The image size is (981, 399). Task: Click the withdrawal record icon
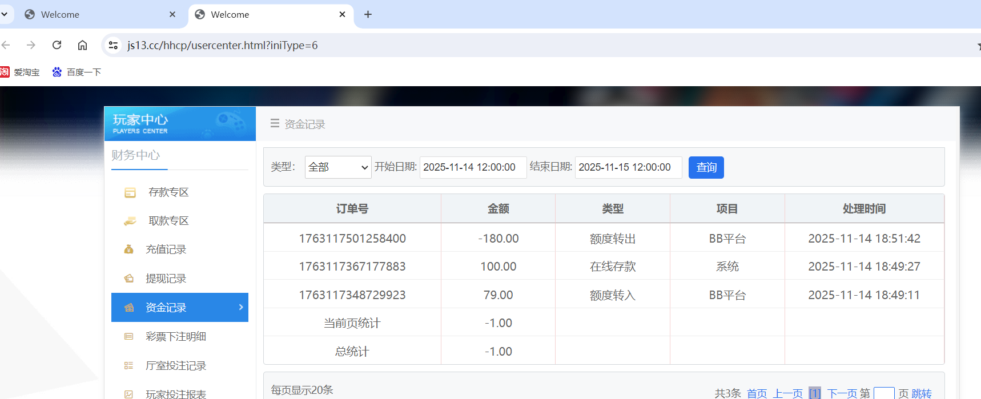click(129, 279)
